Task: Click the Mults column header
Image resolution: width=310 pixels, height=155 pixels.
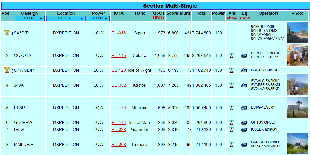Action: (186, 16)
